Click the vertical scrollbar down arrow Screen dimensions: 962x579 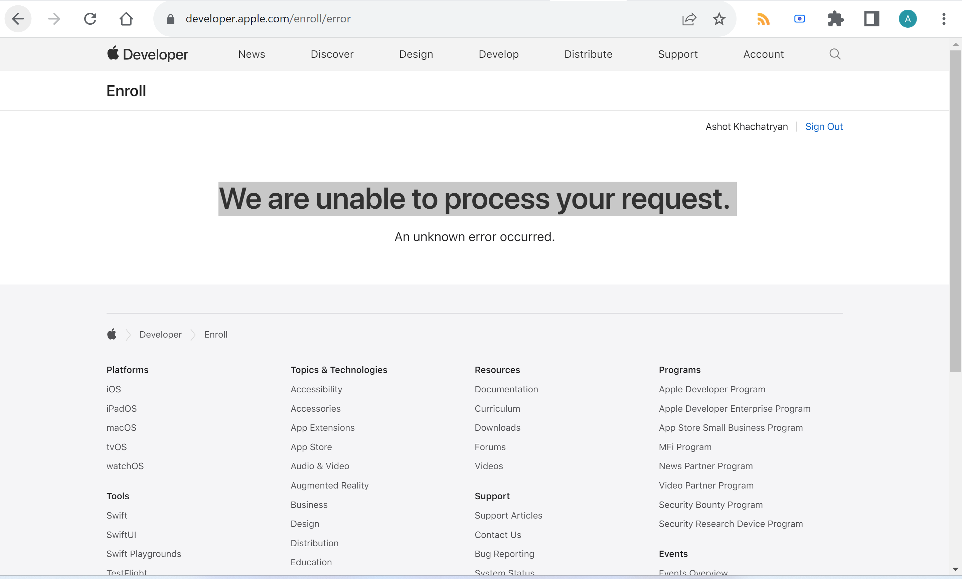[x=955, y=569]
